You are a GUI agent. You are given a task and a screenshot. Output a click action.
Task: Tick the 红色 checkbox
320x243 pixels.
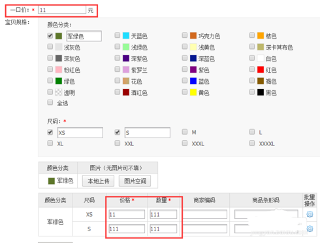pyautogui.click(x=252, y=69)
